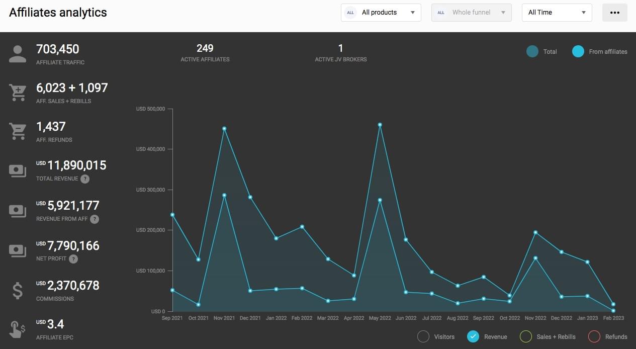This screenshot has height=349, width=636.
Task: Click the May 2022 axis label
Action: [x=380, y=318]
